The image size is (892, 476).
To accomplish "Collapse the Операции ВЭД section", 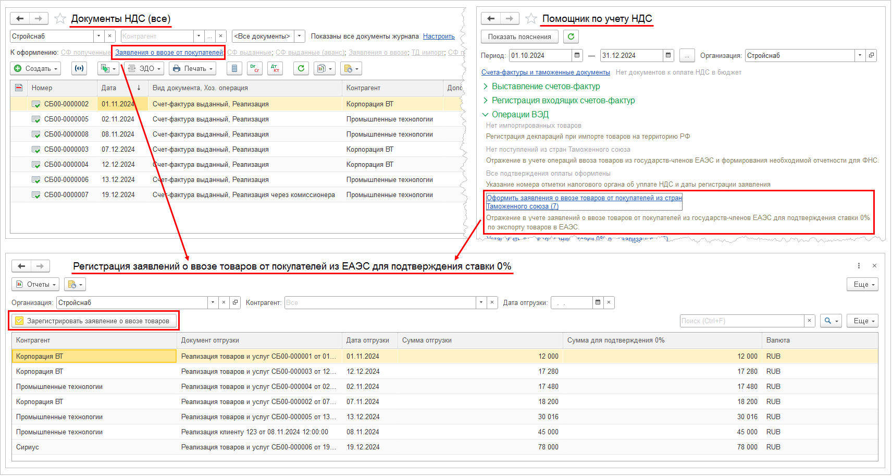I will [519, 115].
